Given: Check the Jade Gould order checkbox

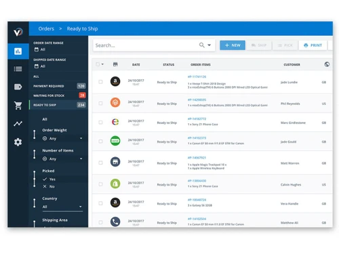Looking at the screenshot, I should [x=100, y=142].
